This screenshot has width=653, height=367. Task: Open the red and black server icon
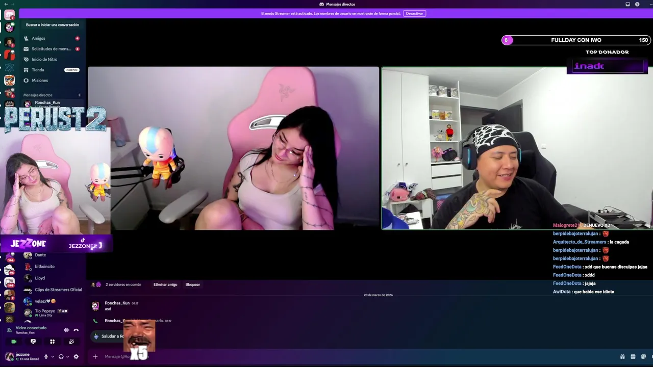pos(9,54)
